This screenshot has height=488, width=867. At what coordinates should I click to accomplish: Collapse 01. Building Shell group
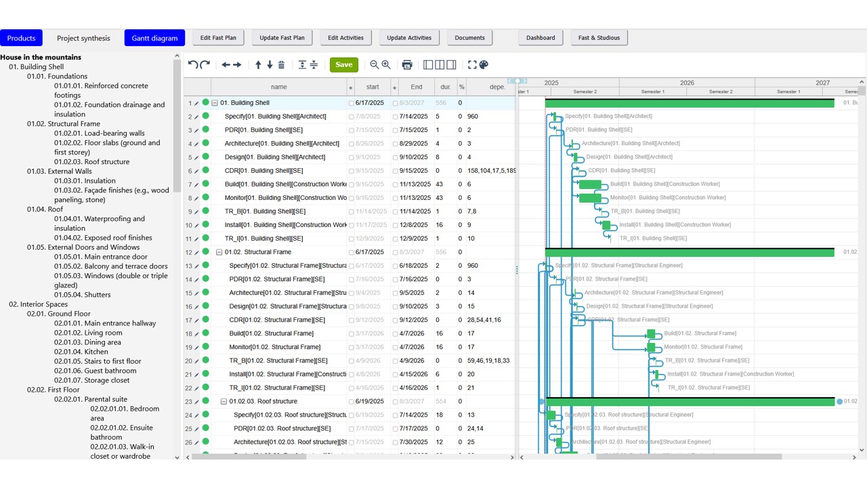(x=215, y=103)
